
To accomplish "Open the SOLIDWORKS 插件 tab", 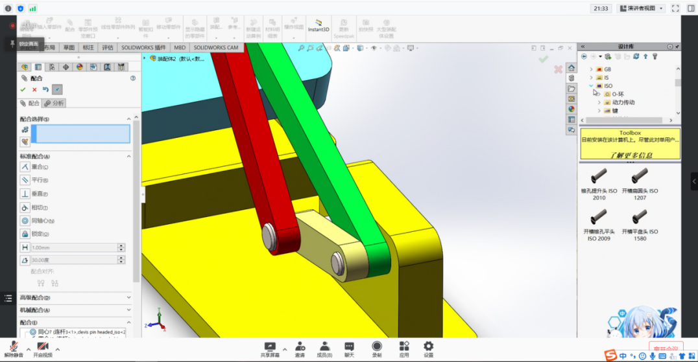I will coord(143,47).
